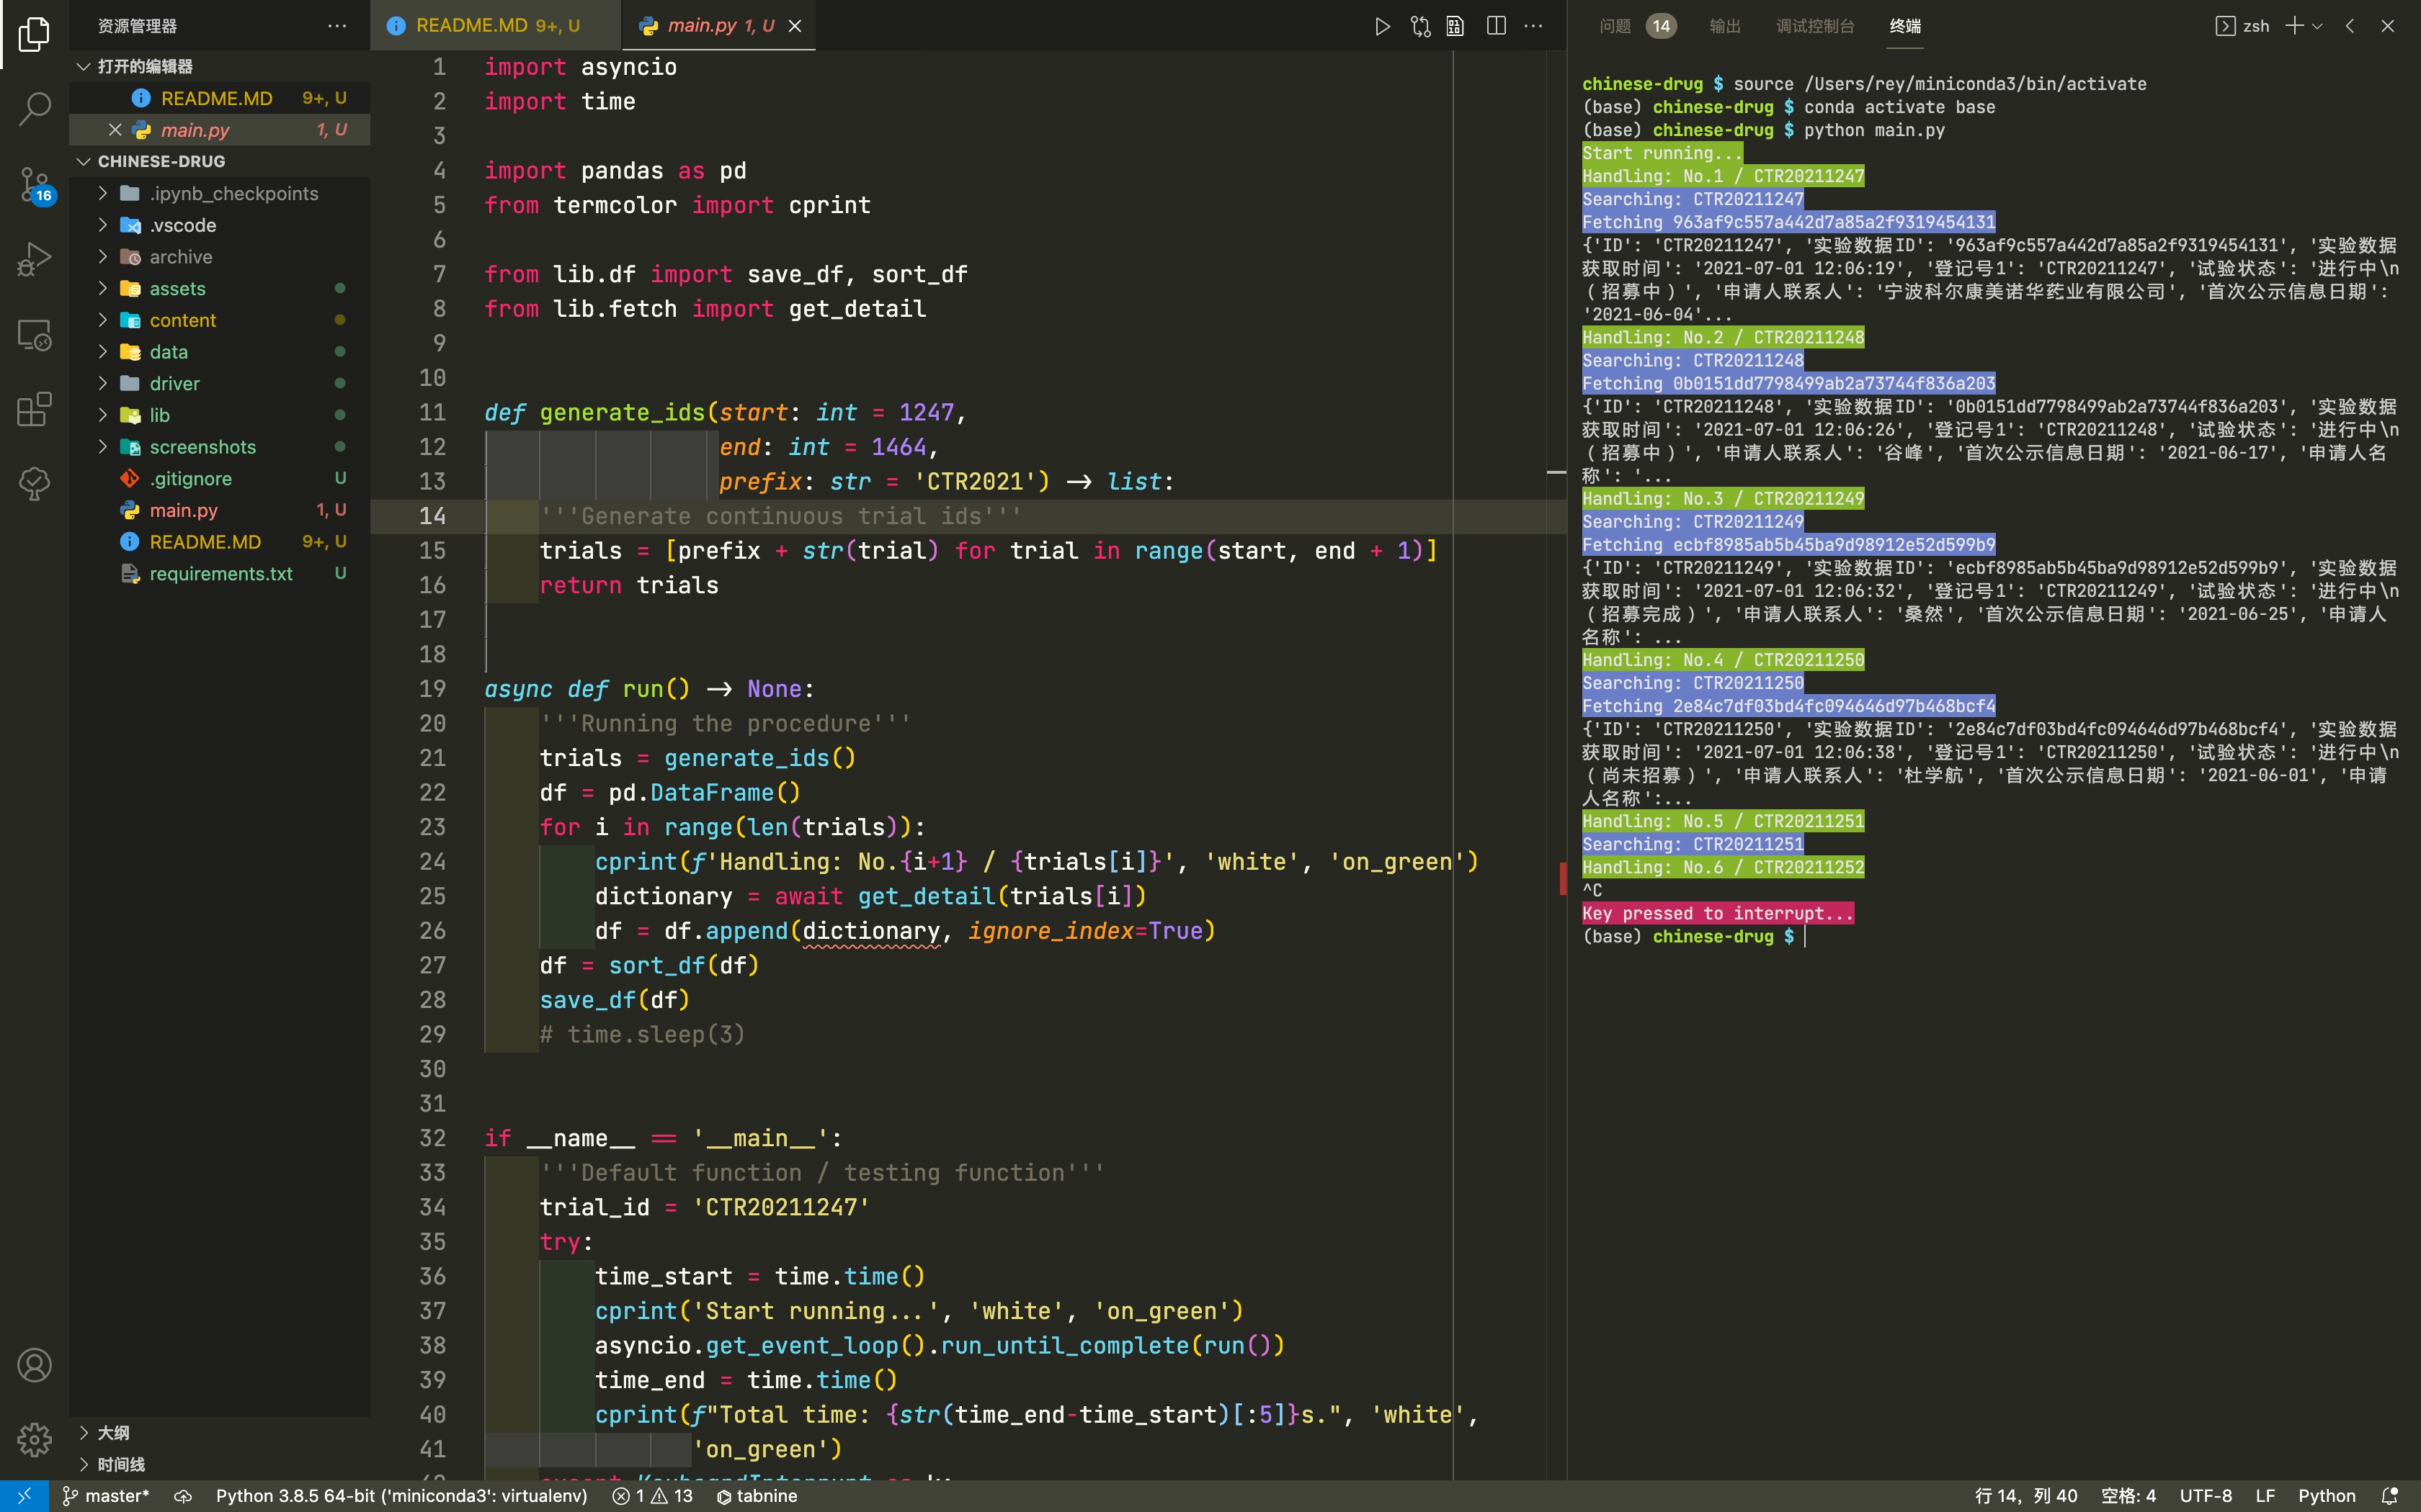Change indentation via spaces: 4 indicator
Screen dimensions: 2421x1512
click(2128, 1496)
